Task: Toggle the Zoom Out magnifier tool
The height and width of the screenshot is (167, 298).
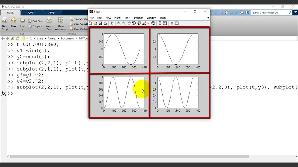Action: (124, 23)
